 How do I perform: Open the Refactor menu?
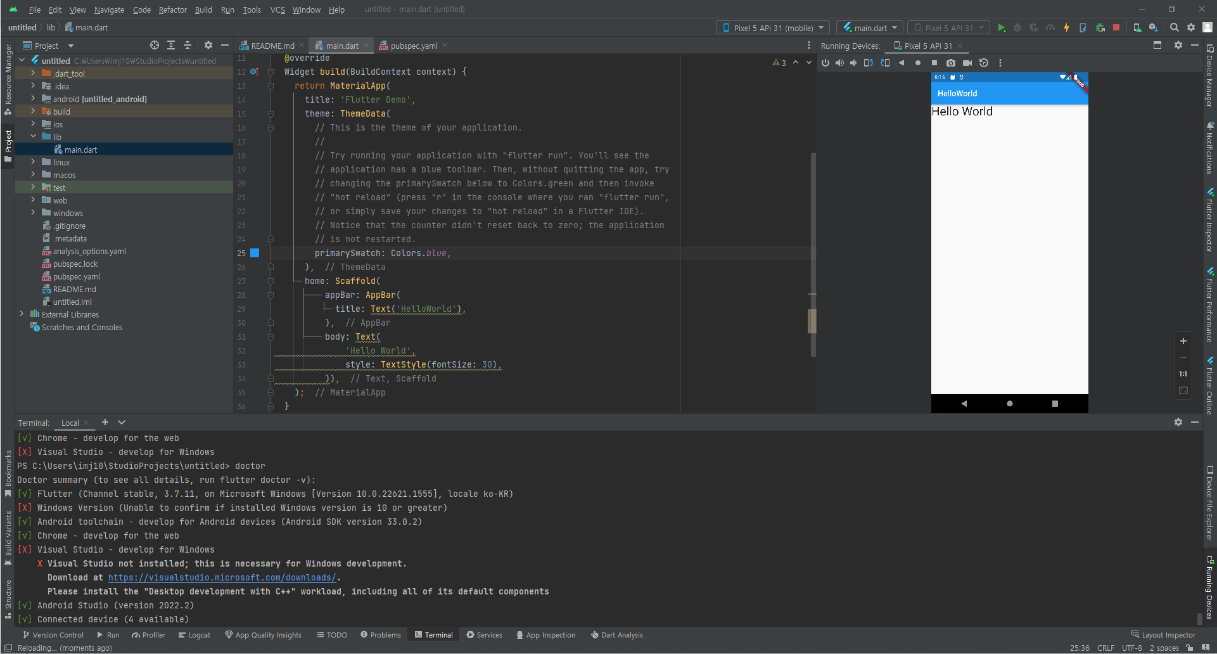pos(173,10)
